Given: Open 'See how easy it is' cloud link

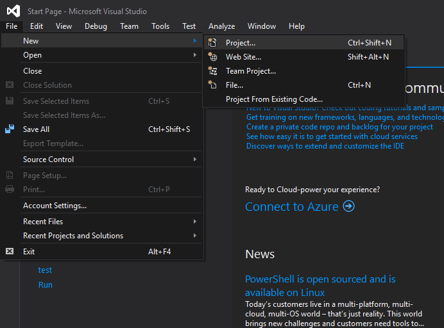Looking at the screenshot, I should (x=332, y=136).
